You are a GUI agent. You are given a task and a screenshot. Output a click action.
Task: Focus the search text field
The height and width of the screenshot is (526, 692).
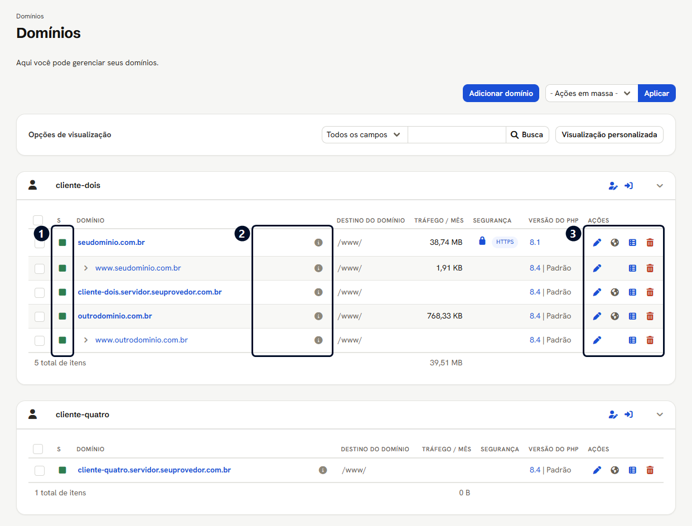click(457, 134)
